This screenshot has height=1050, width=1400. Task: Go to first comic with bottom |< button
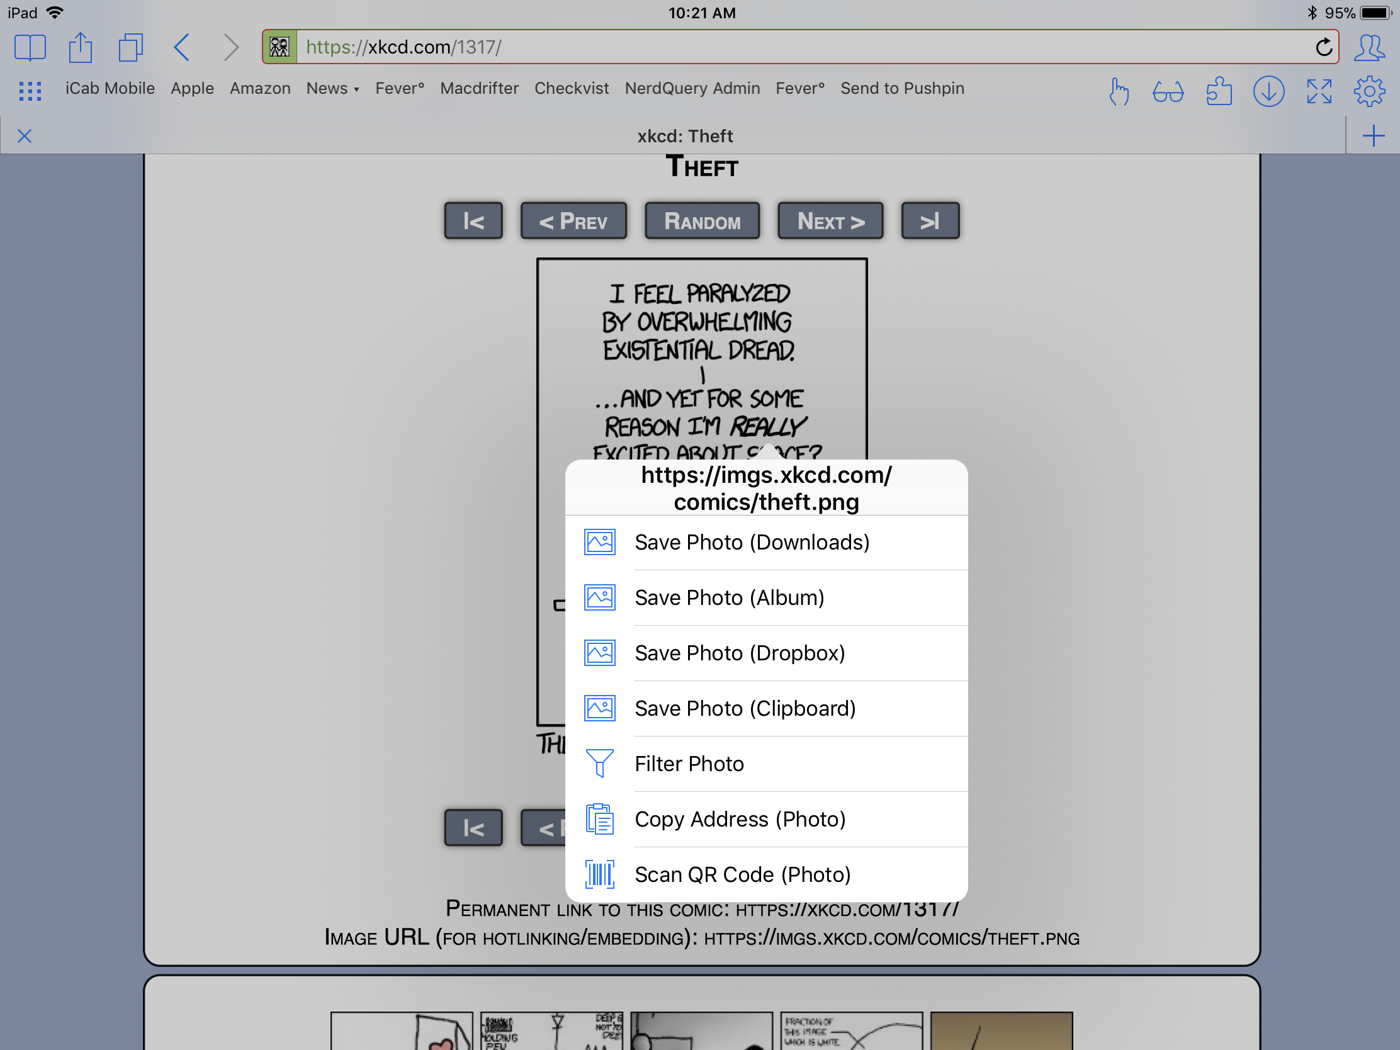click(473, 828)
